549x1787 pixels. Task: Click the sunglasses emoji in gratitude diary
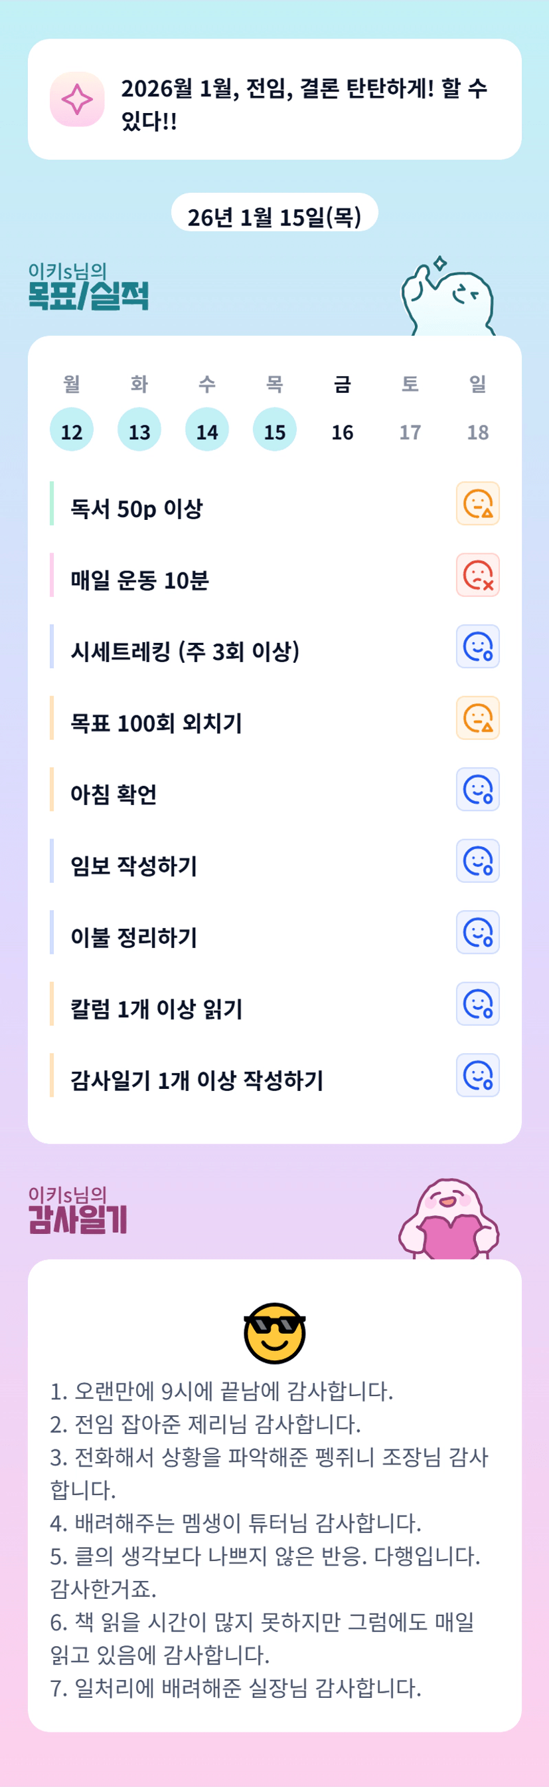click(274, 1333)
